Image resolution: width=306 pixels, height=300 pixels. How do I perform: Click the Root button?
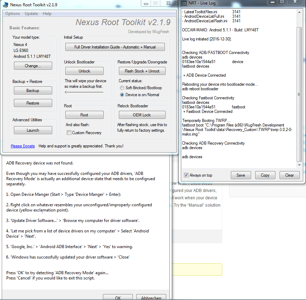(84, 115)
